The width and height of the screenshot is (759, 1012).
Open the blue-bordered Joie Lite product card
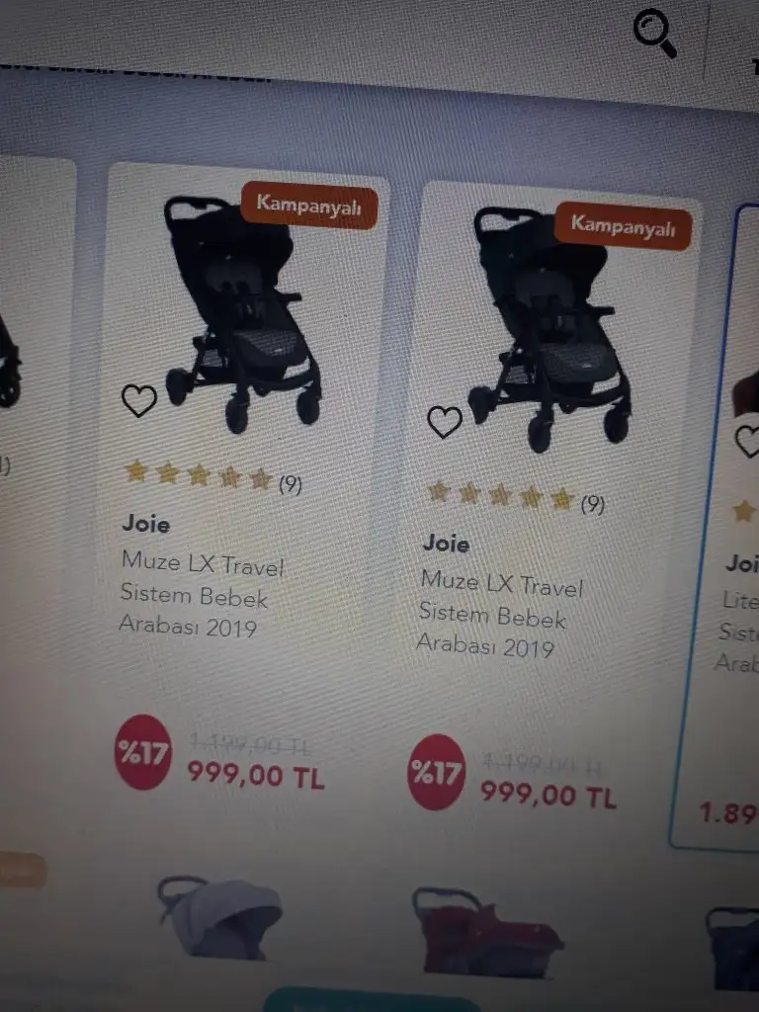717,526
